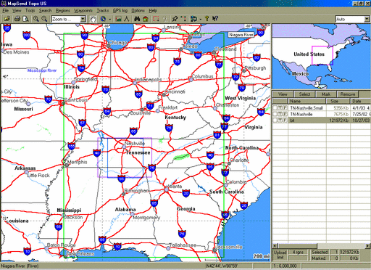The image size is (371, 270).
Task: Open the View menu
Action: pyautogui.click(x=17, y=11)
